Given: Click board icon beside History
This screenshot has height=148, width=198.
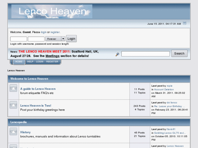Looking at the screenshot, I should 13,131.
